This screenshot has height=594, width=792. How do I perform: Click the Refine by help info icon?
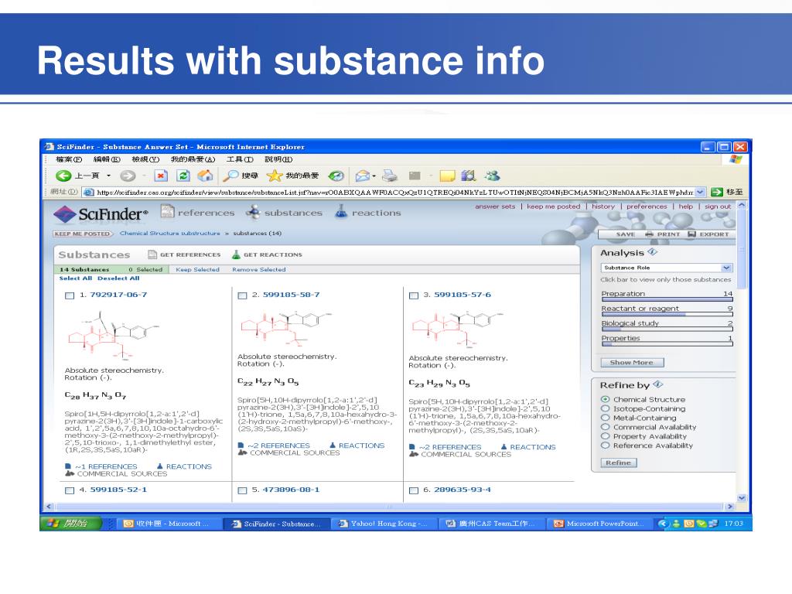click(x=657, y=384)
